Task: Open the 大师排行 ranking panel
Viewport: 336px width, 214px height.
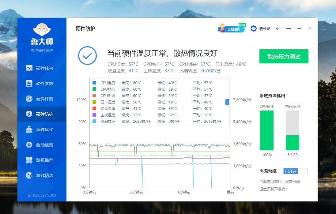Action: 232,28
